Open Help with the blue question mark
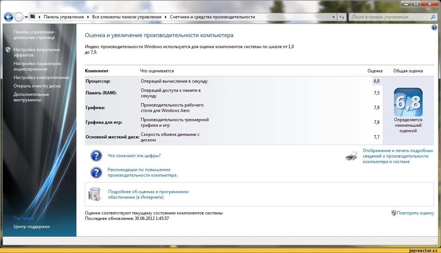Image resolution: width=441 pixels, height=253 pixels. [434, 28]
